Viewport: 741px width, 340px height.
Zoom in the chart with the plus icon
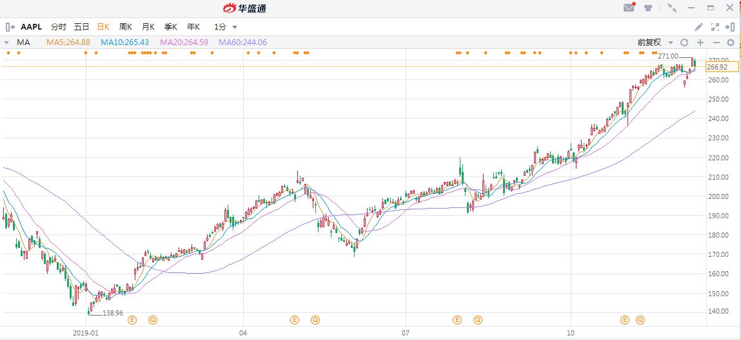coord(700,42)
